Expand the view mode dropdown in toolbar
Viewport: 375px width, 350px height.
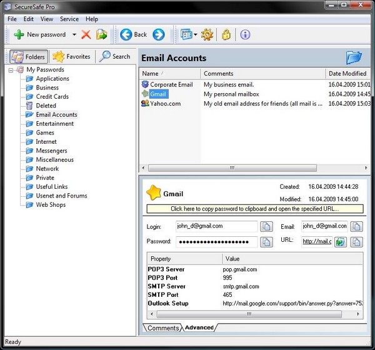click(x=195, y=34)
